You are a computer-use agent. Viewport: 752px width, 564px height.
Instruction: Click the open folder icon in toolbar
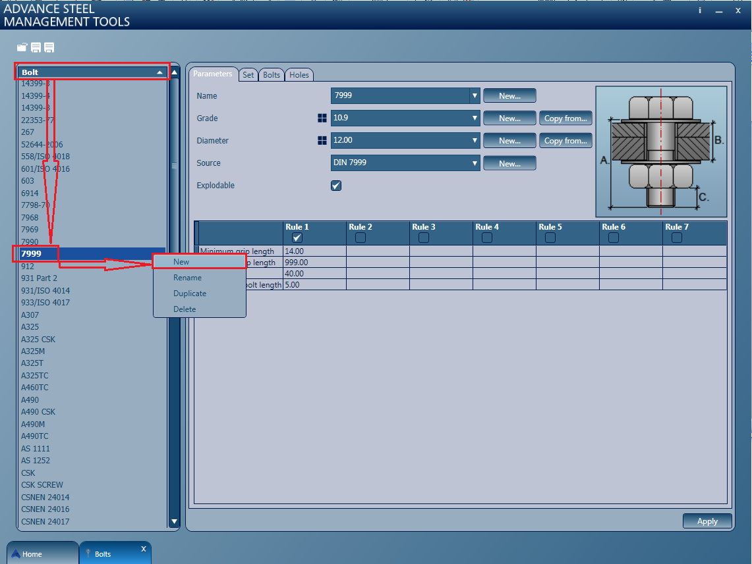coord(22,47)
